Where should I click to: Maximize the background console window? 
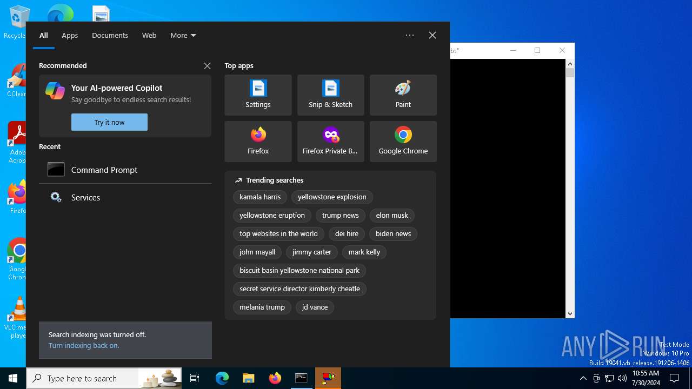537,50
